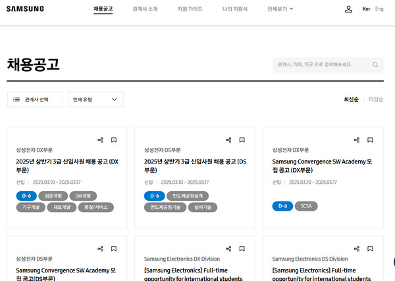The height and width of the screenshot is (281, 395).
Task: Click the 반도체공정설계 tag
Action: click(188, 196)
